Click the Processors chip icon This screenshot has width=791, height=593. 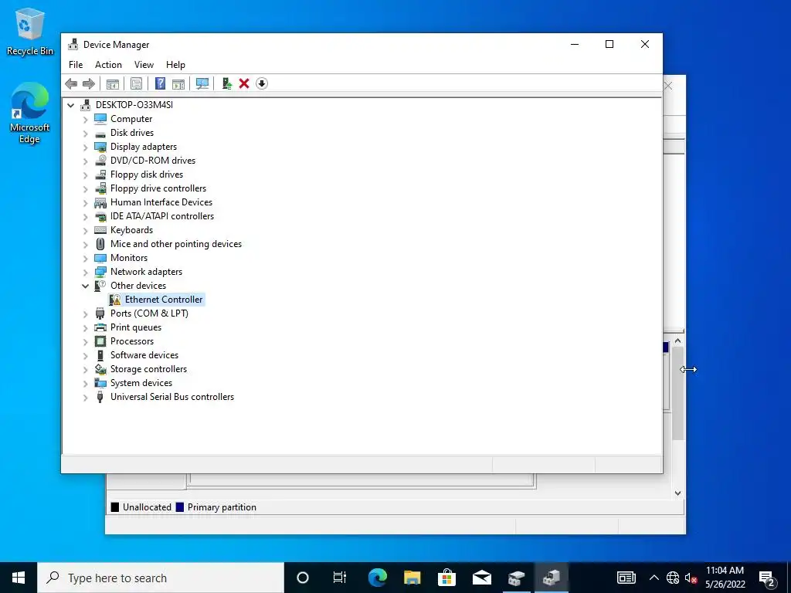pyautogui.click(x=100, y=341)
